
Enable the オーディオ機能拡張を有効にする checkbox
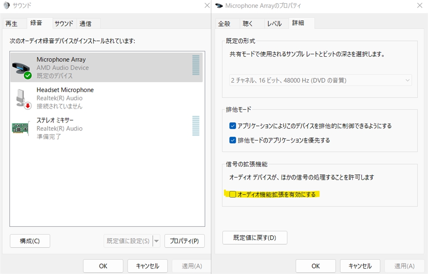pyautogui.click(x=233, y=194)
